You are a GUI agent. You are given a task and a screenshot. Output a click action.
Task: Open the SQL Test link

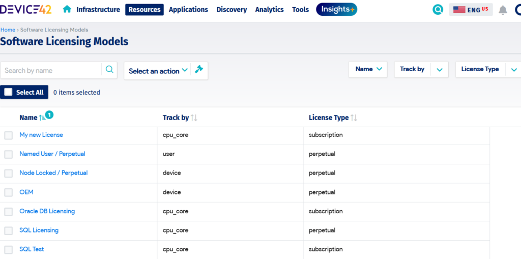tap(32, 249)
